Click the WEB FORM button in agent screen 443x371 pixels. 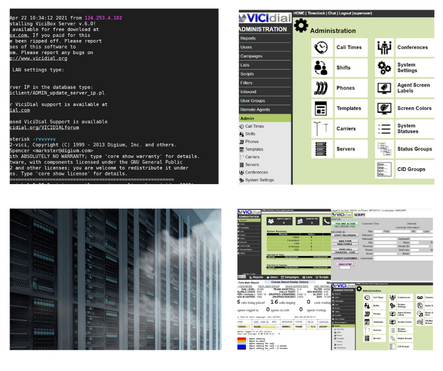(345, 241)
